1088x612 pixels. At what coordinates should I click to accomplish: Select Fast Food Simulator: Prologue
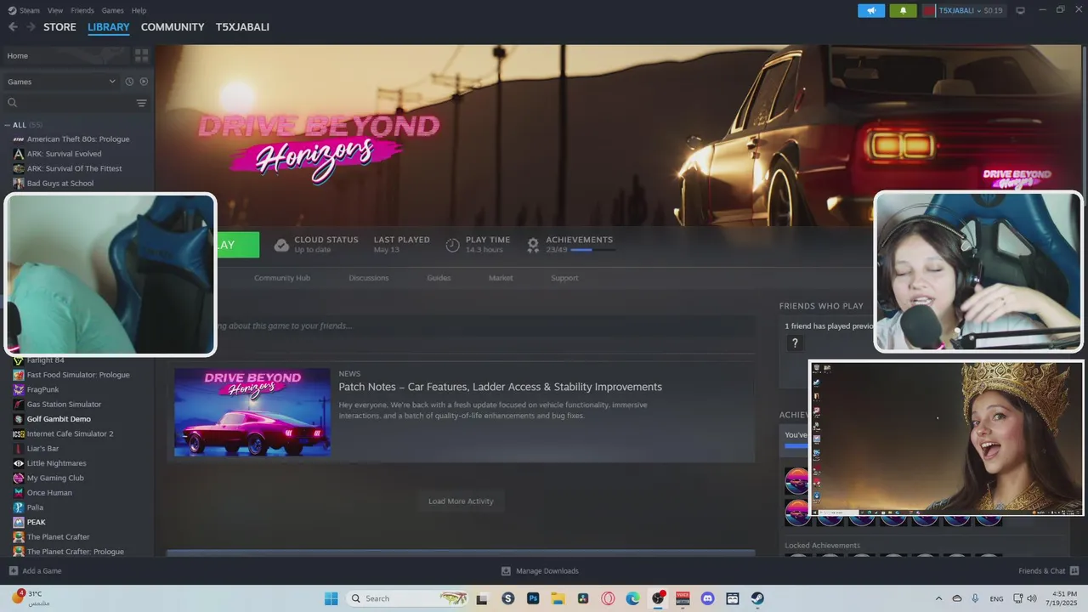[78, 375]
